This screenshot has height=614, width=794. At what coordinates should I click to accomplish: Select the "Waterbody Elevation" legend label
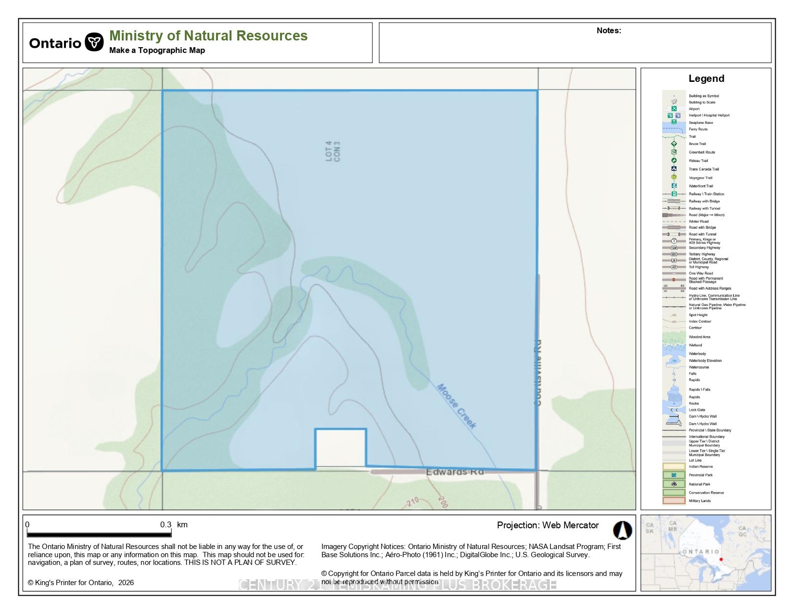705,361
